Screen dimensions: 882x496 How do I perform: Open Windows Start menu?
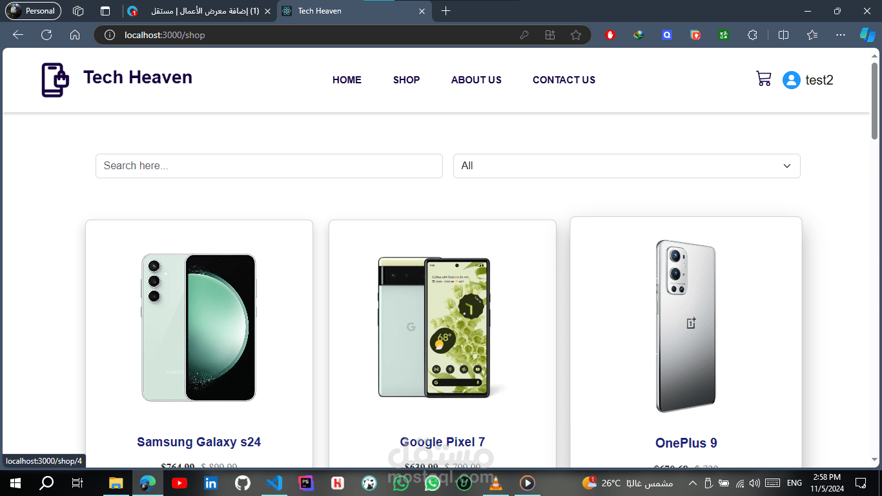pos(15,482)
